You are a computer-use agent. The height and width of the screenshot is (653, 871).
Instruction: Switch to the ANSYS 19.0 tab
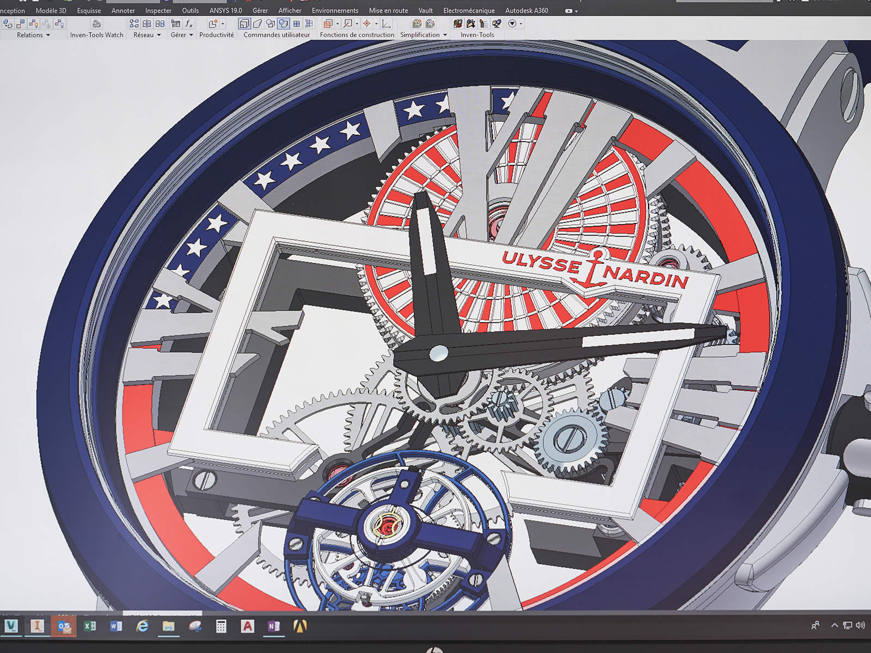(226, 10)
